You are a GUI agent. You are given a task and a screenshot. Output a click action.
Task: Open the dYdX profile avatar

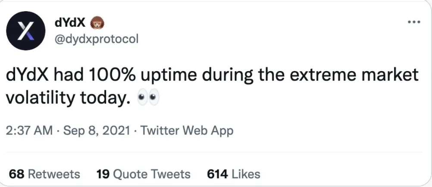click(x=26, y=31)
